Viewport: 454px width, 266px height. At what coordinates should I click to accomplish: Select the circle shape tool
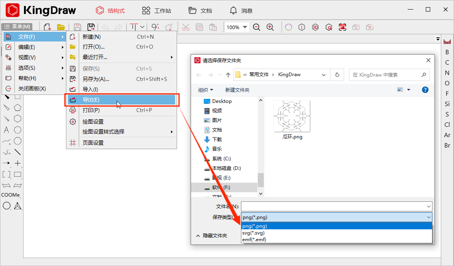coord(6,206)
